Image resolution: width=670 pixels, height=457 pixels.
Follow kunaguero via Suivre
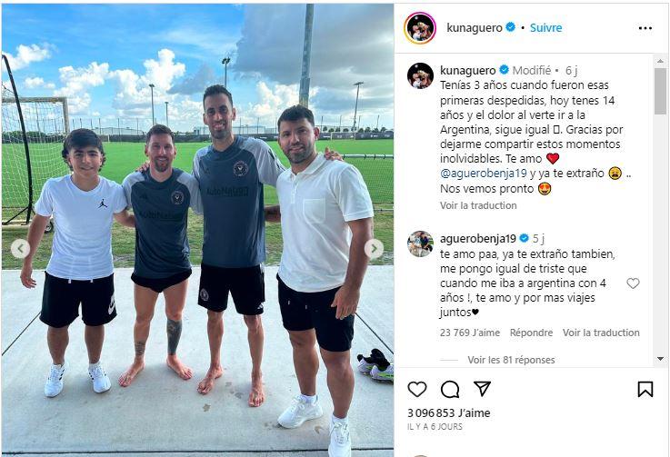click(545, 28)
